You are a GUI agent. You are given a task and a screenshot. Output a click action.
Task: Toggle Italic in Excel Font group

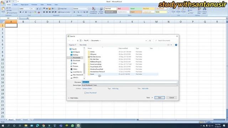(23, 12)
